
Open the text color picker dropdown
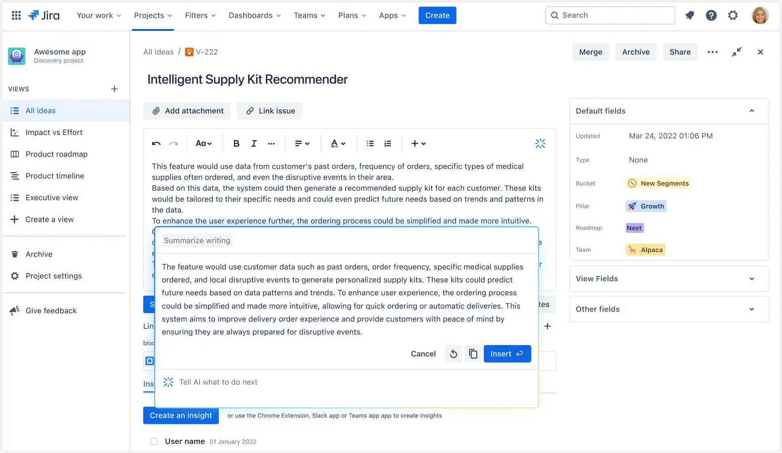[338, 143]
